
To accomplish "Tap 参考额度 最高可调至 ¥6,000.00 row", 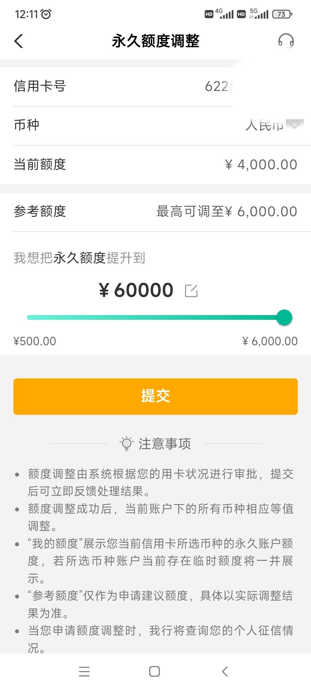I will pos(155,212).
